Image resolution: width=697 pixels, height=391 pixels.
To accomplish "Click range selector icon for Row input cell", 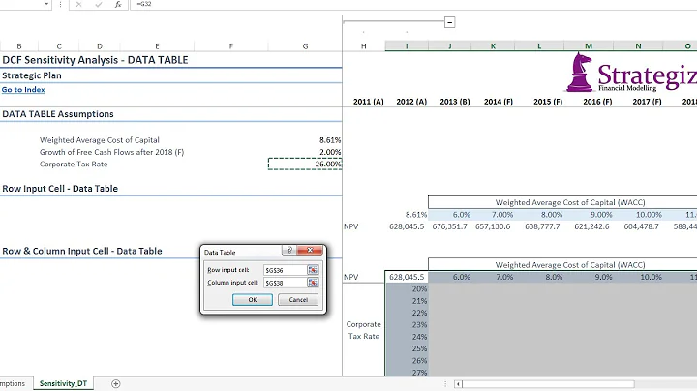I will coord(313,270).
